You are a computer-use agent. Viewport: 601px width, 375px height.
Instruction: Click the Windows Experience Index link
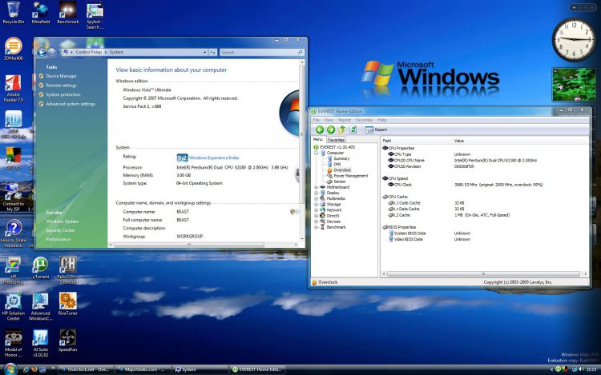[214, 158]
